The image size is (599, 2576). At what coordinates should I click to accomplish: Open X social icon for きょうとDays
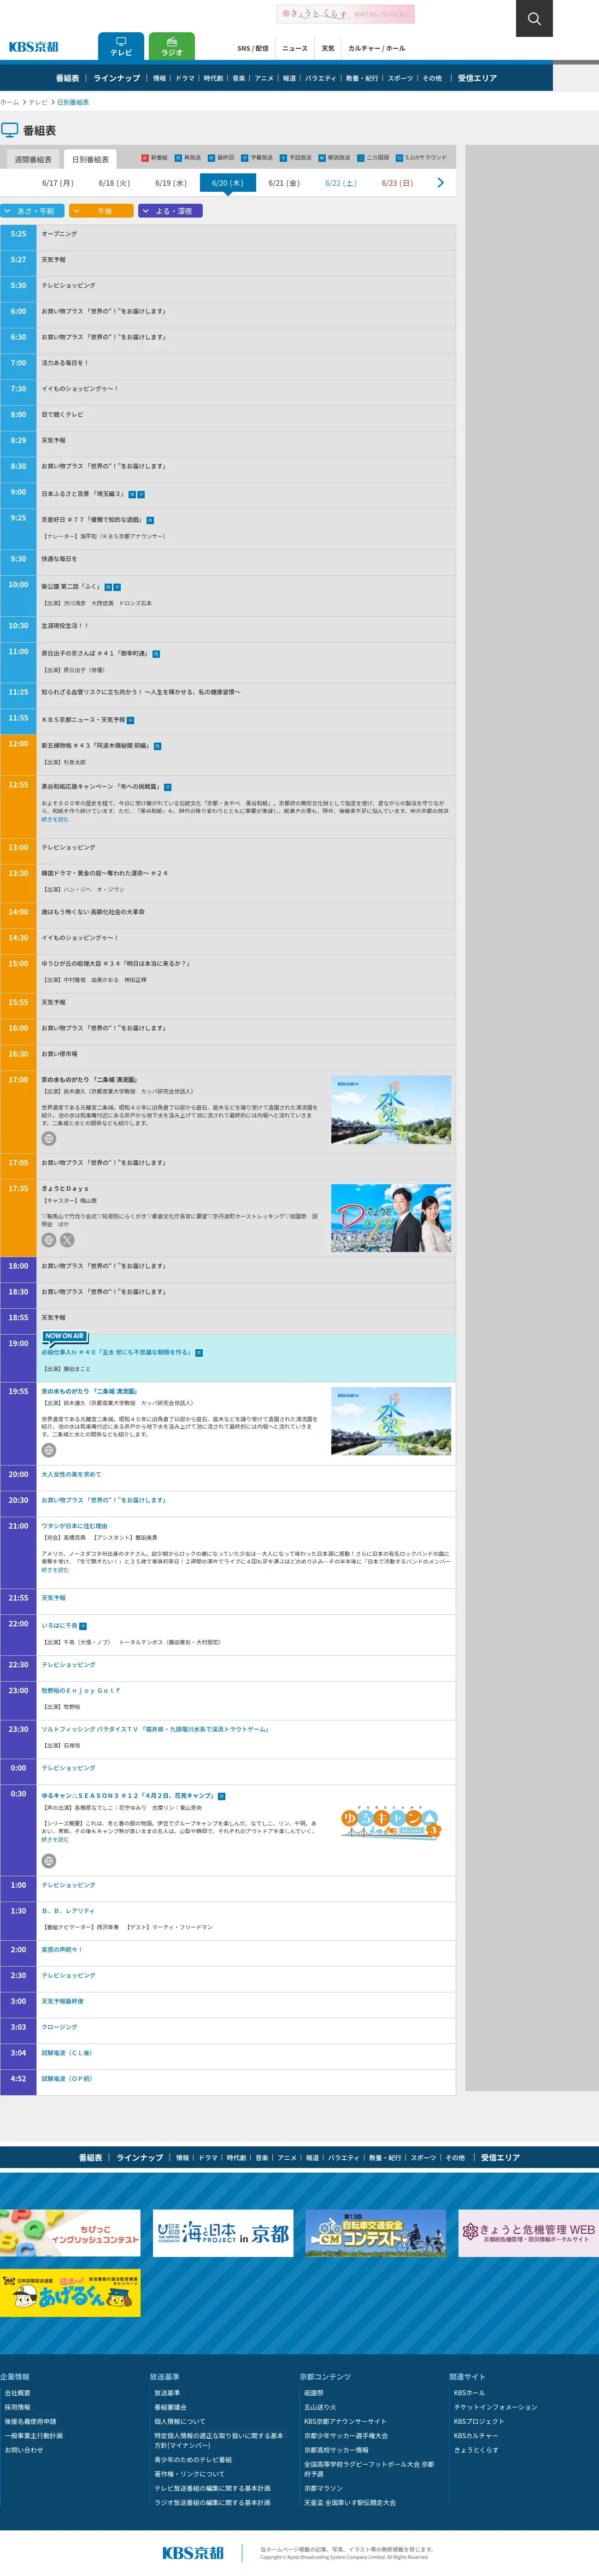tap(67, 1240)
